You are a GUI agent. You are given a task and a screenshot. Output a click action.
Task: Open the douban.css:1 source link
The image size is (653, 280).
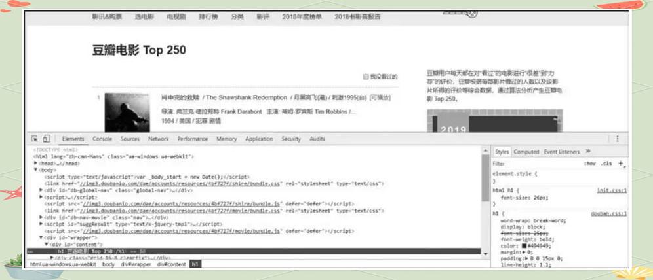(x=608, y=213)
